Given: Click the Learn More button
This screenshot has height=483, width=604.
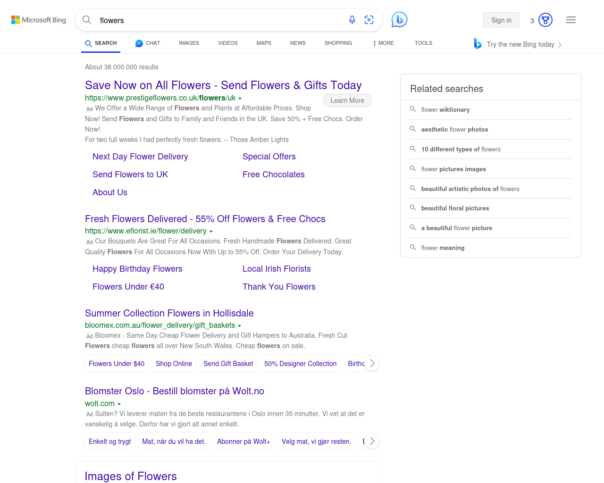Looking at the screenshot, I should click(347, 100).
